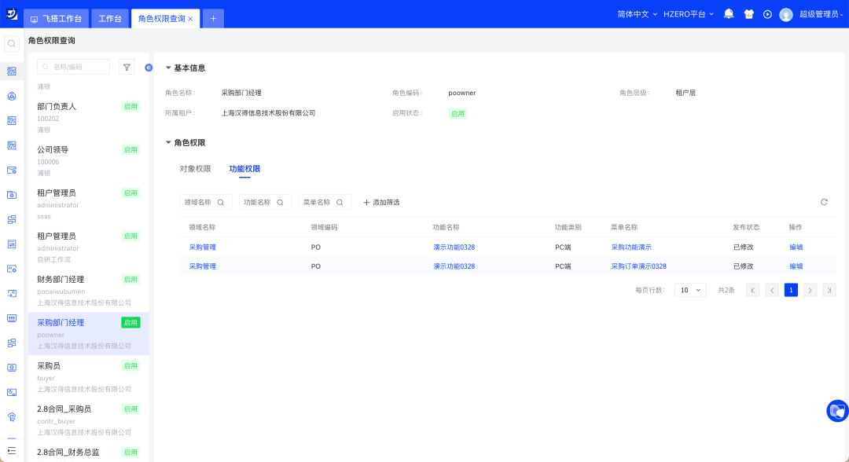Close the 角色权限查询 tab

(190, 19)
